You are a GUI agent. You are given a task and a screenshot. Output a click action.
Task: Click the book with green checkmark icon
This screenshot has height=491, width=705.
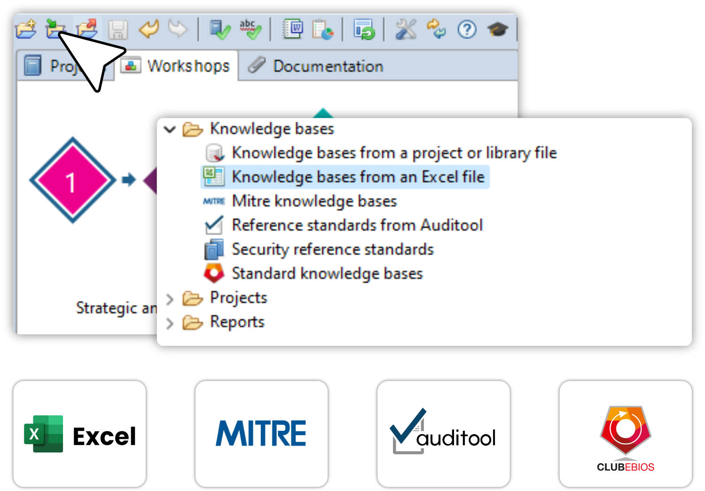pos(219,30)
